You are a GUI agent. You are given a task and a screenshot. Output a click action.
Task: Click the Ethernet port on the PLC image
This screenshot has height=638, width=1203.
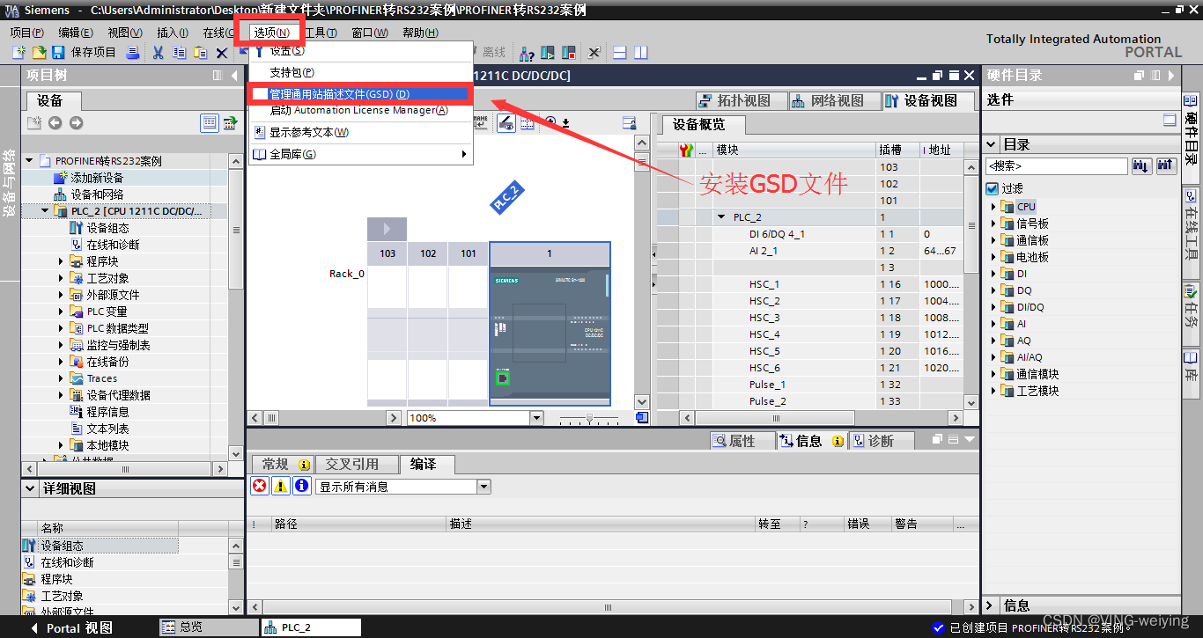pyautogui.click(x=503, y=378)
